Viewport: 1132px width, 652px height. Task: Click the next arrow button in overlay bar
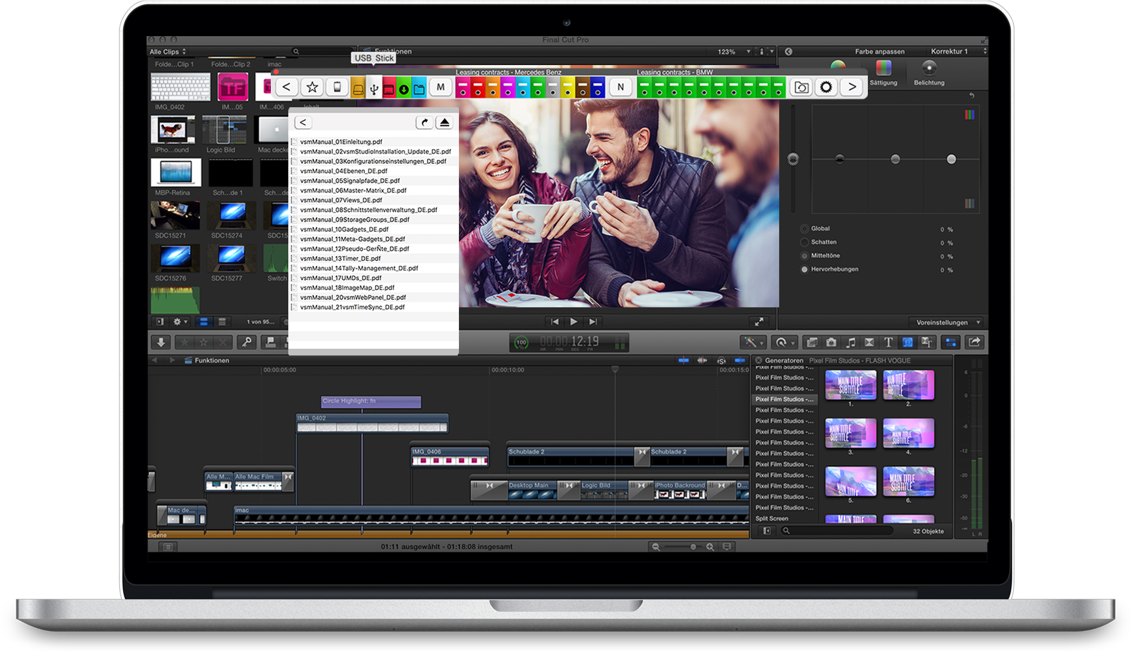coord(852,87)
